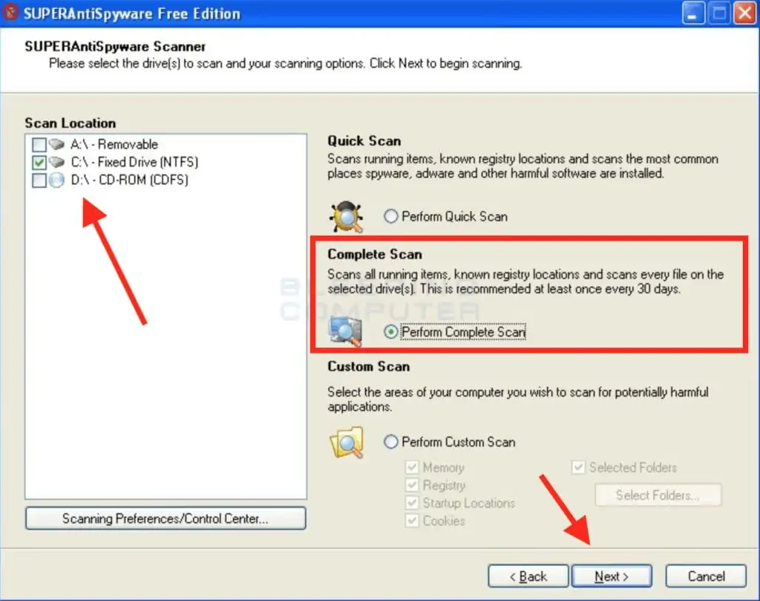
Task: Check the A:\ Removable drive checkbox
Action: [x=39, y=145]
